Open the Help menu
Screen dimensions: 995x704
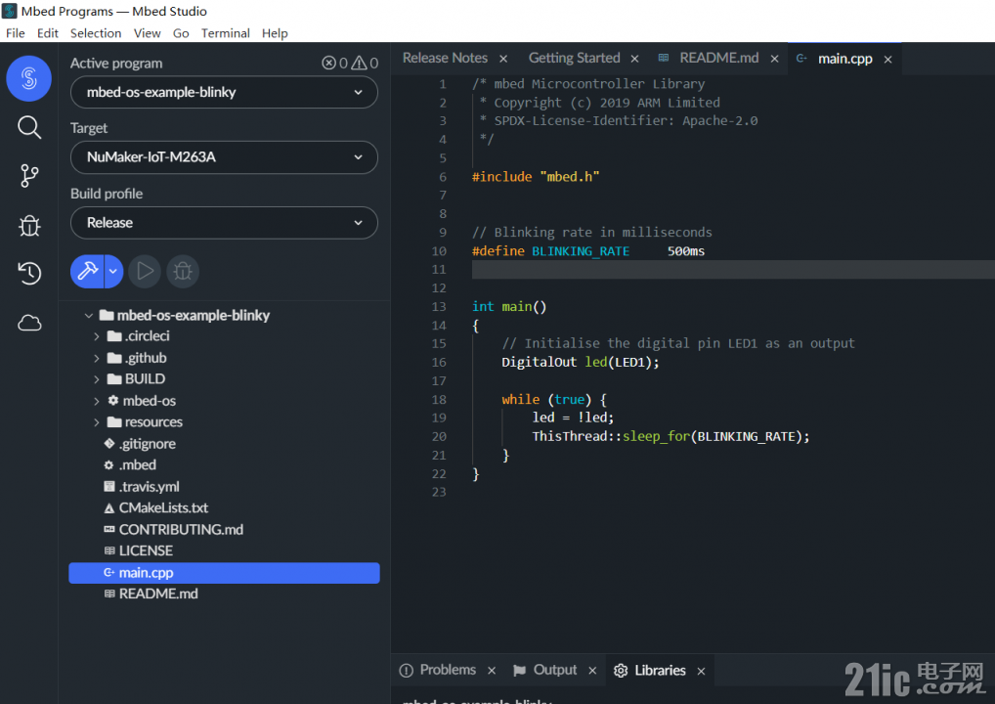point(275,33)
